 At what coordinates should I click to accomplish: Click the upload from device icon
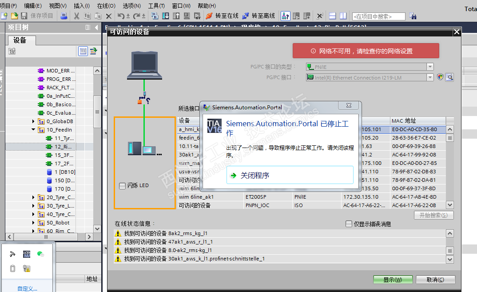(176, 16)
